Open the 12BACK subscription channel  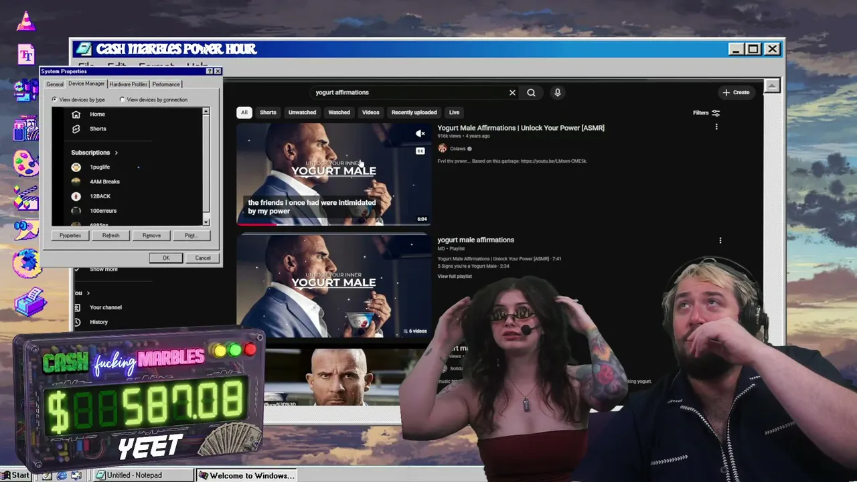(x=100, y=196)
